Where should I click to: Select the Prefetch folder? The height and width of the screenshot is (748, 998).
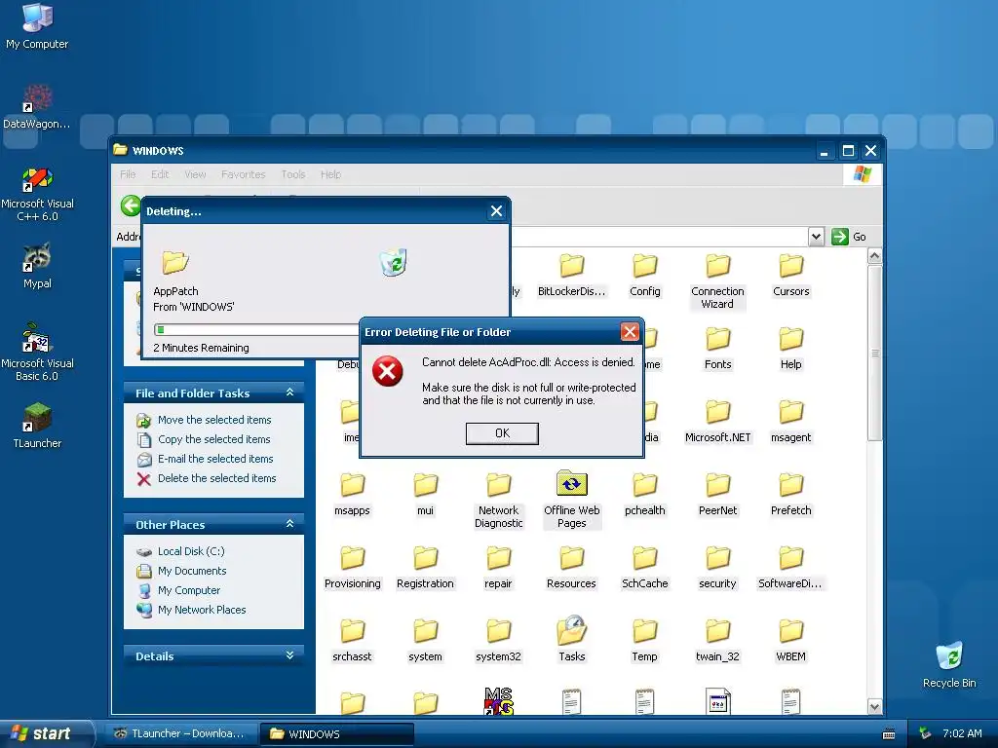(791, 495)
